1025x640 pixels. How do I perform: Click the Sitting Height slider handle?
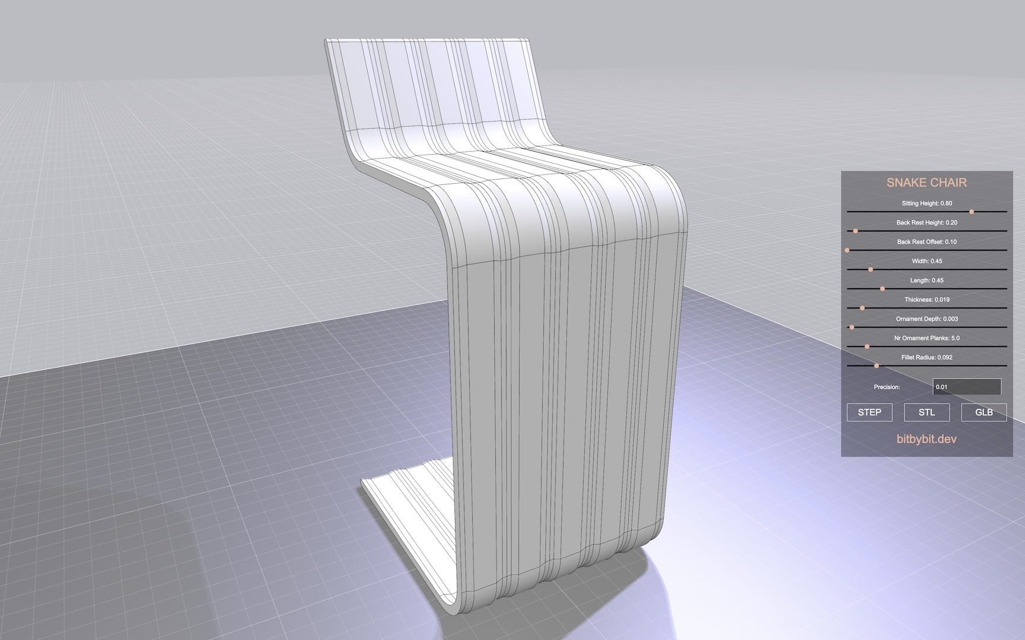972,212
